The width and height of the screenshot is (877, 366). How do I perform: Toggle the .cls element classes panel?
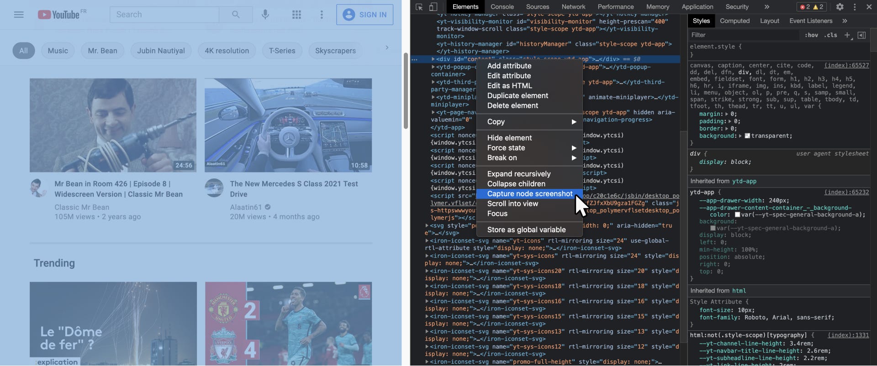click(x=830, y=35)
